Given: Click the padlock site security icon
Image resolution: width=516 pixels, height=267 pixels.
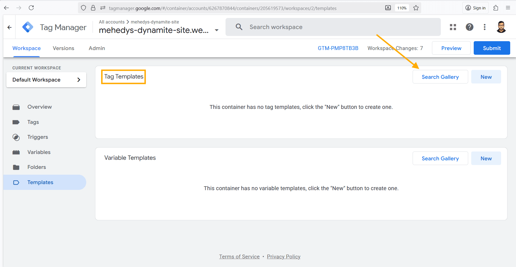Looking at the screenshot, I should [x=93, y=8].
